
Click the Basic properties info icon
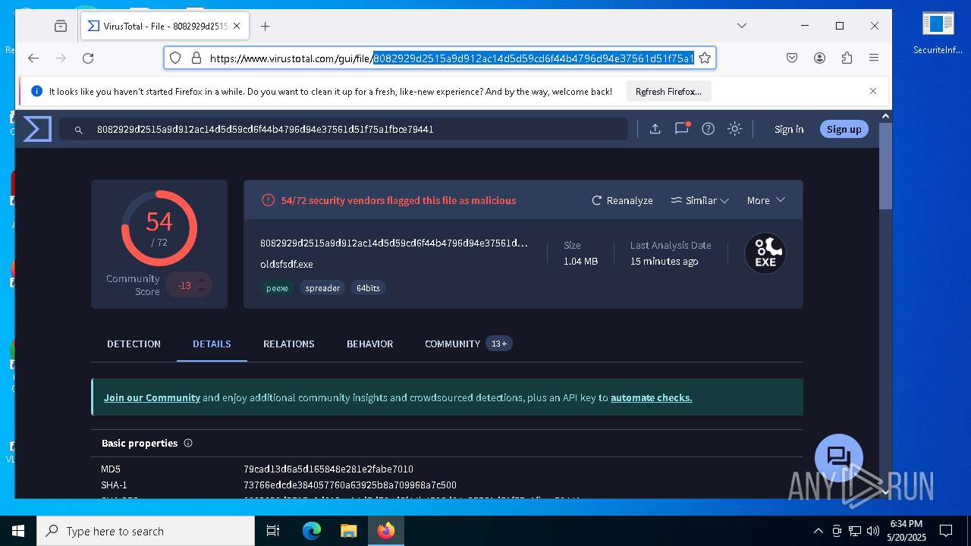click(188, 443)
